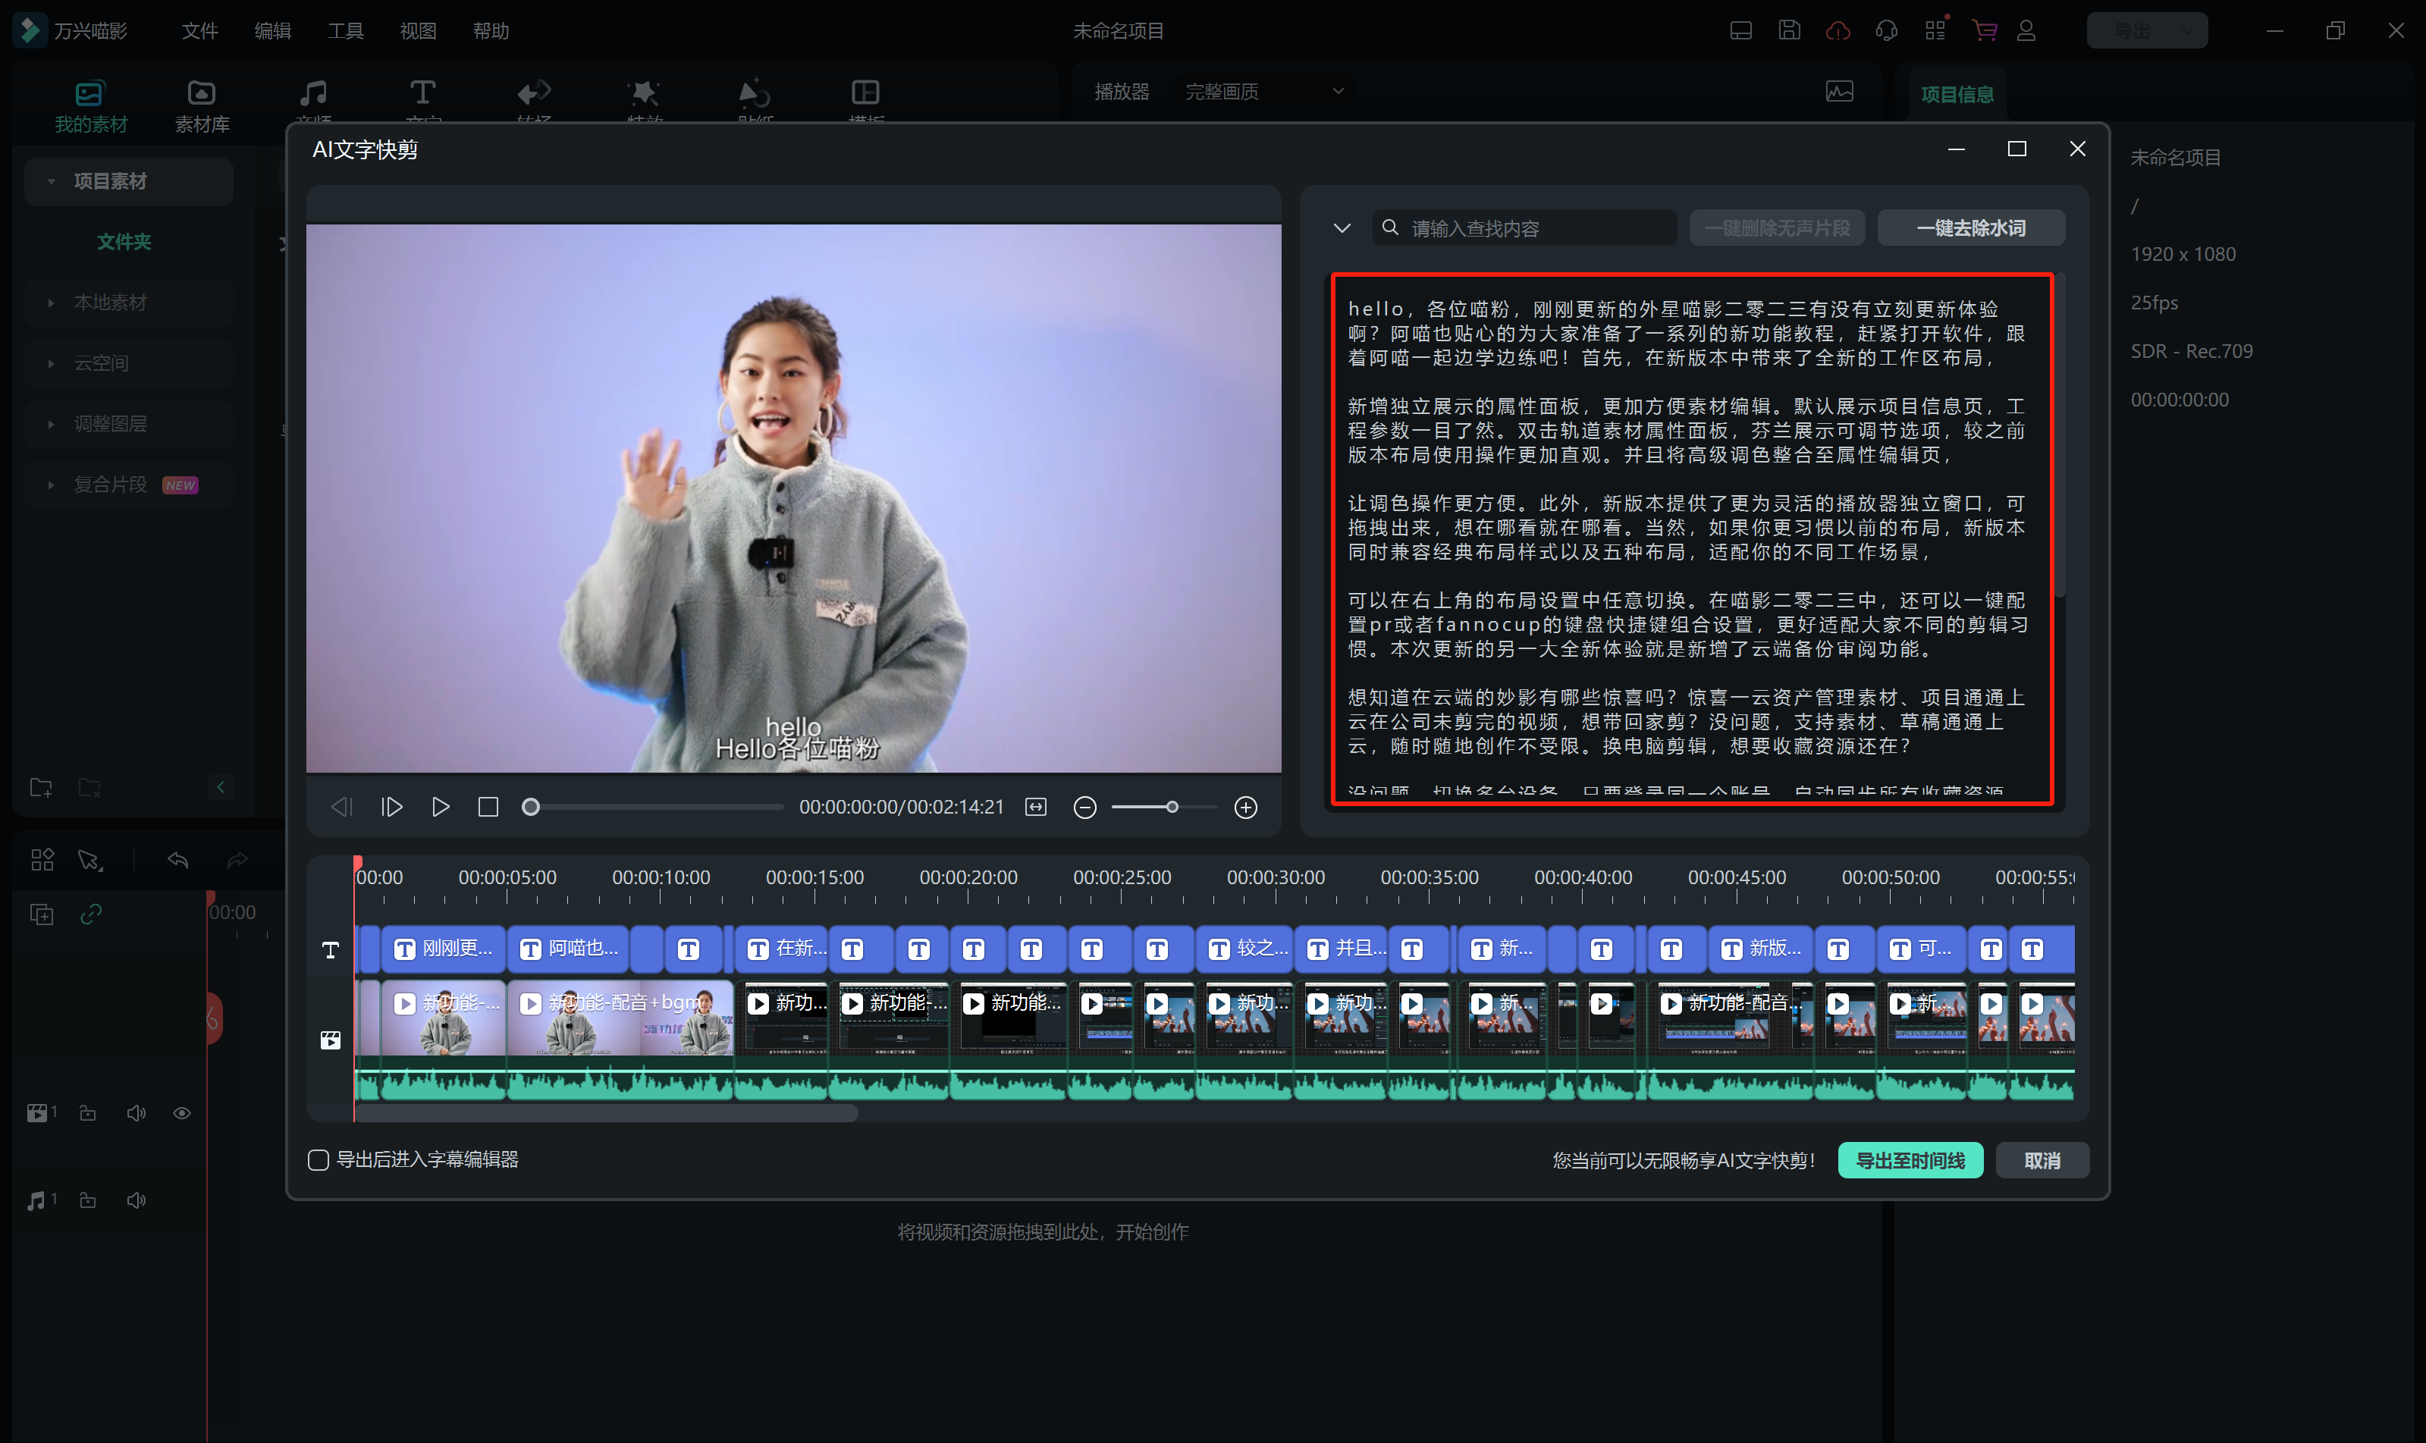
Task: Collapse the transcript panel chevron arrow
Action: point(1342,227)
